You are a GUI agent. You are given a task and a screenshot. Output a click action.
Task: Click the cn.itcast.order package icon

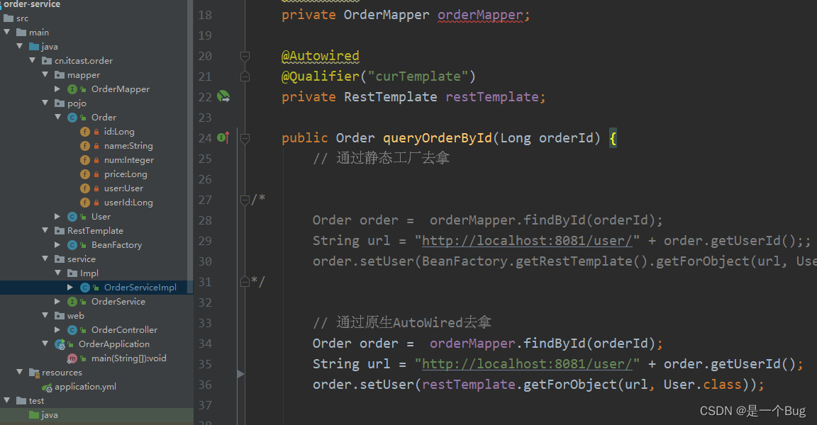pyautogui.click(x=47, y=60)
